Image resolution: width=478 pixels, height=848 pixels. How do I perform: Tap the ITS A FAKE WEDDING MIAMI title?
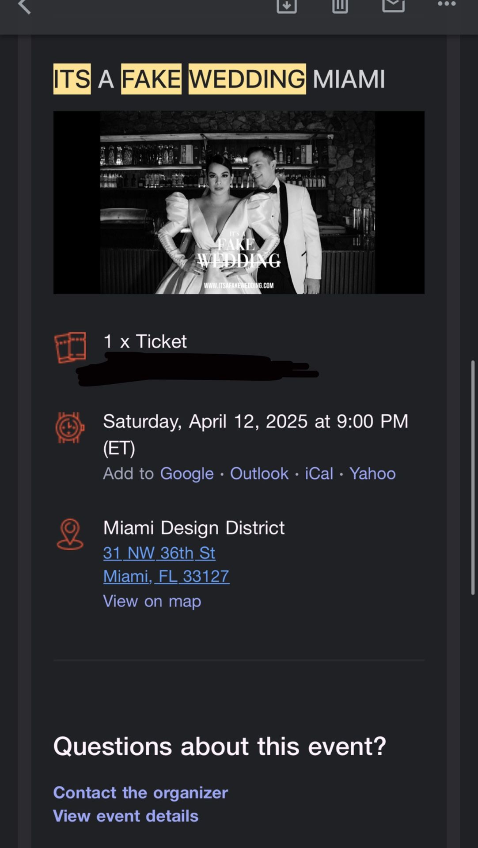tap(219, 79)
